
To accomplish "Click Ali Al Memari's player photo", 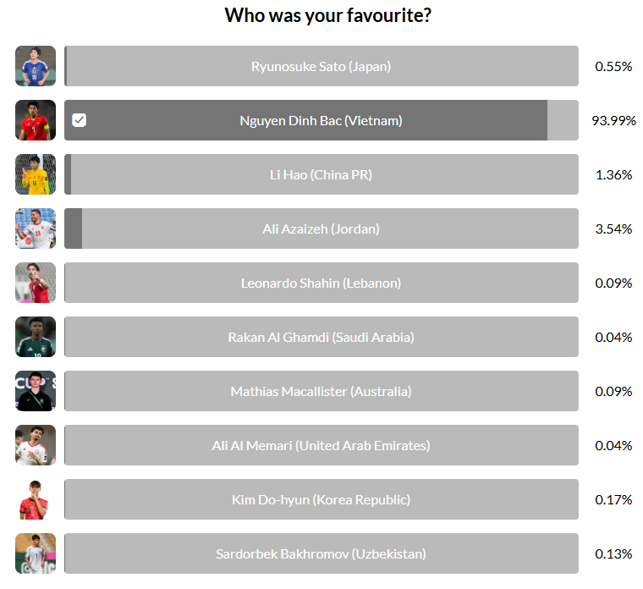I will coord(36,445).
